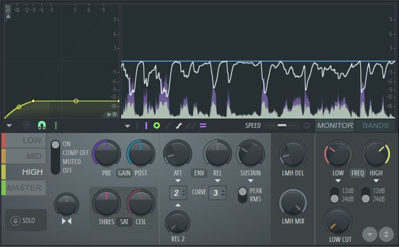Click the dim double-slash display icon
Image resolution: width=399 pixels, height=247 pixels.
tap(190, 125)
